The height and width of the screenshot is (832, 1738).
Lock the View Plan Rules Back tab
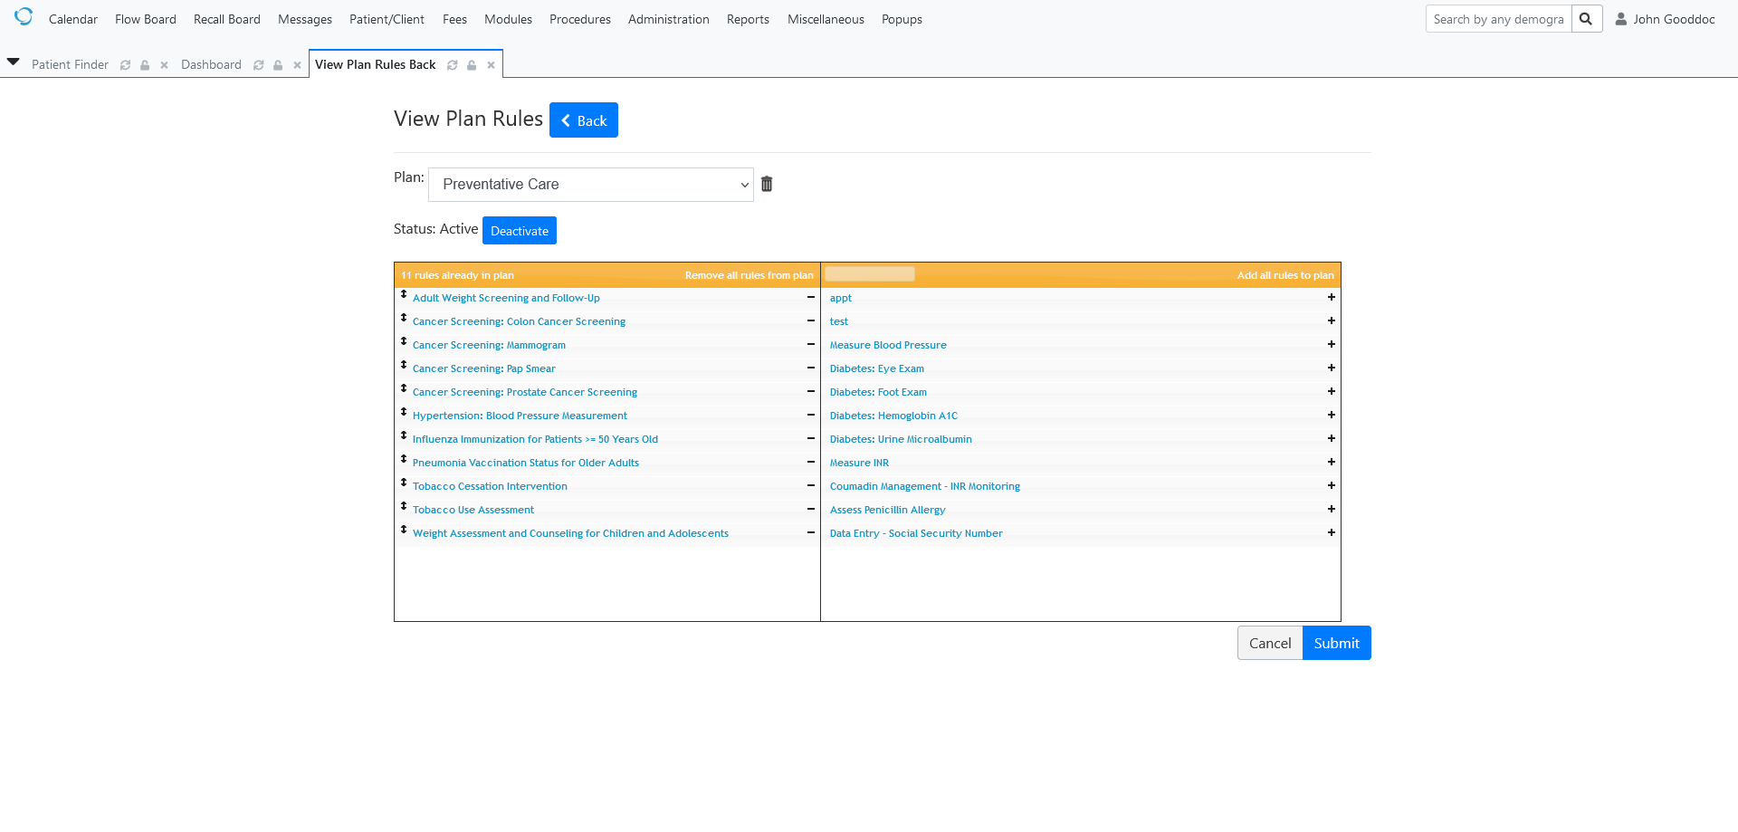click(472, 64)
